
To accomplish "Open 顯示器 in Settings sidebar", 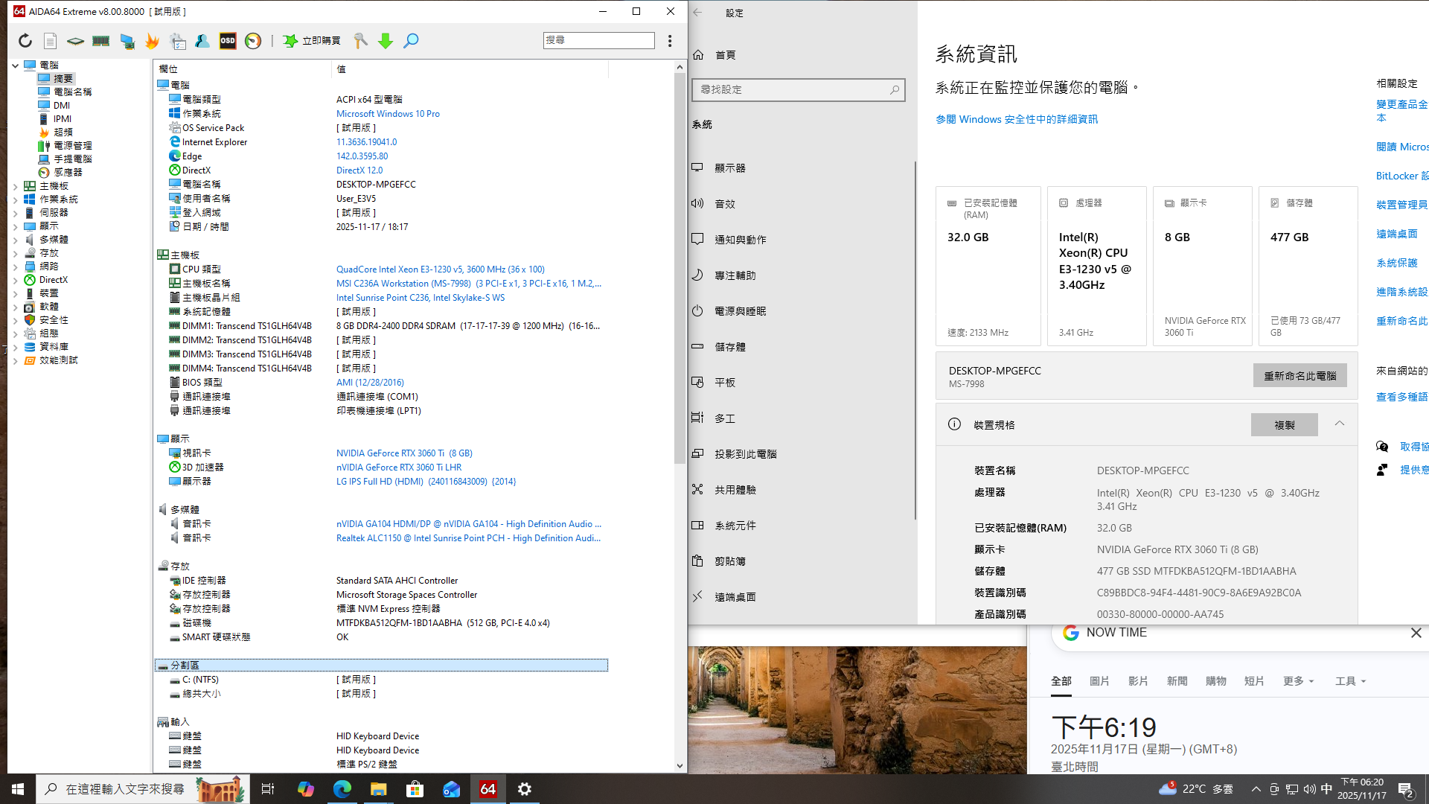I will [x=729, y=168].
